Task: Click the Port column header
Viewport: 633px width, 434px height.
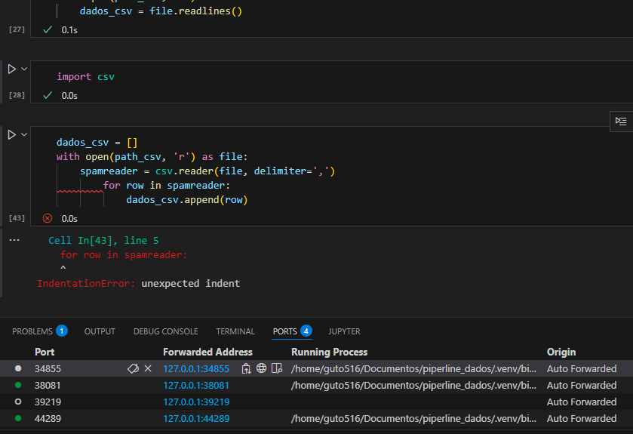Action: coord(45,352)
